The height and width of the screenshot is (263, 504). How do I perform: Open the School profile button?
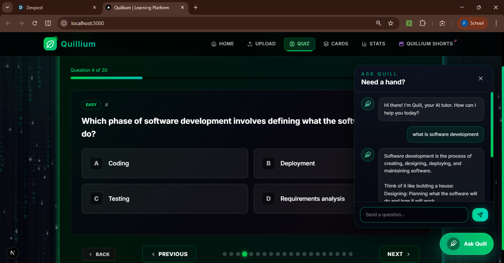pos(473,23)
